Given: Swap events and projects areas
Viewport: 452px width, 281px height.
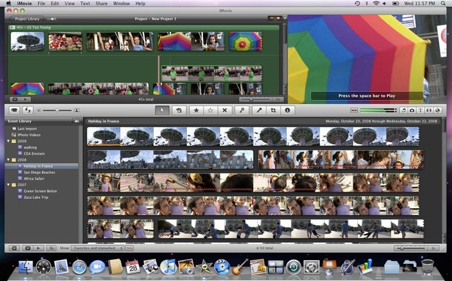Looking at the screenshot, I should click(28, 110).
